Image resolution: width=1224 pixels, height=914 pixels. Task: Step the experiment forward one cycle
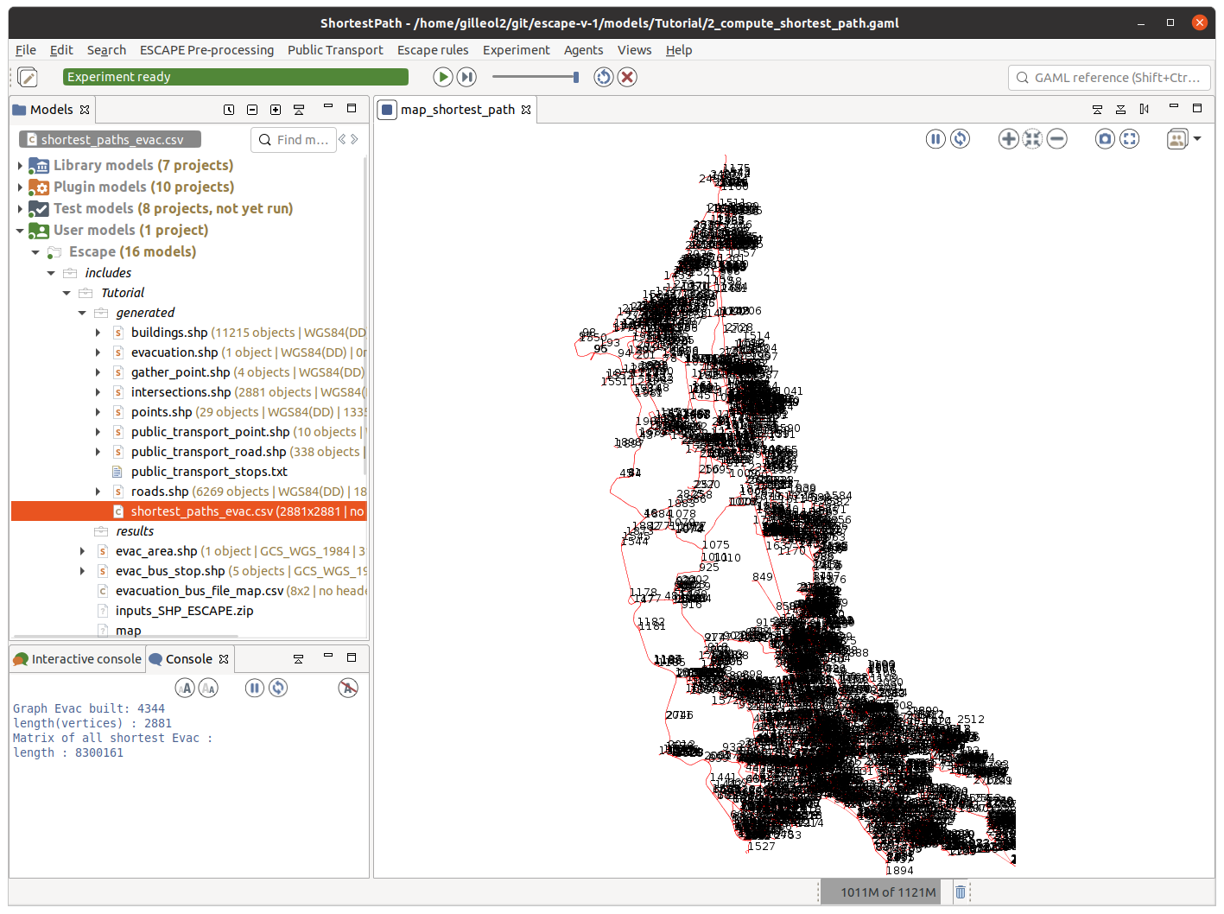tap(466, 77)
